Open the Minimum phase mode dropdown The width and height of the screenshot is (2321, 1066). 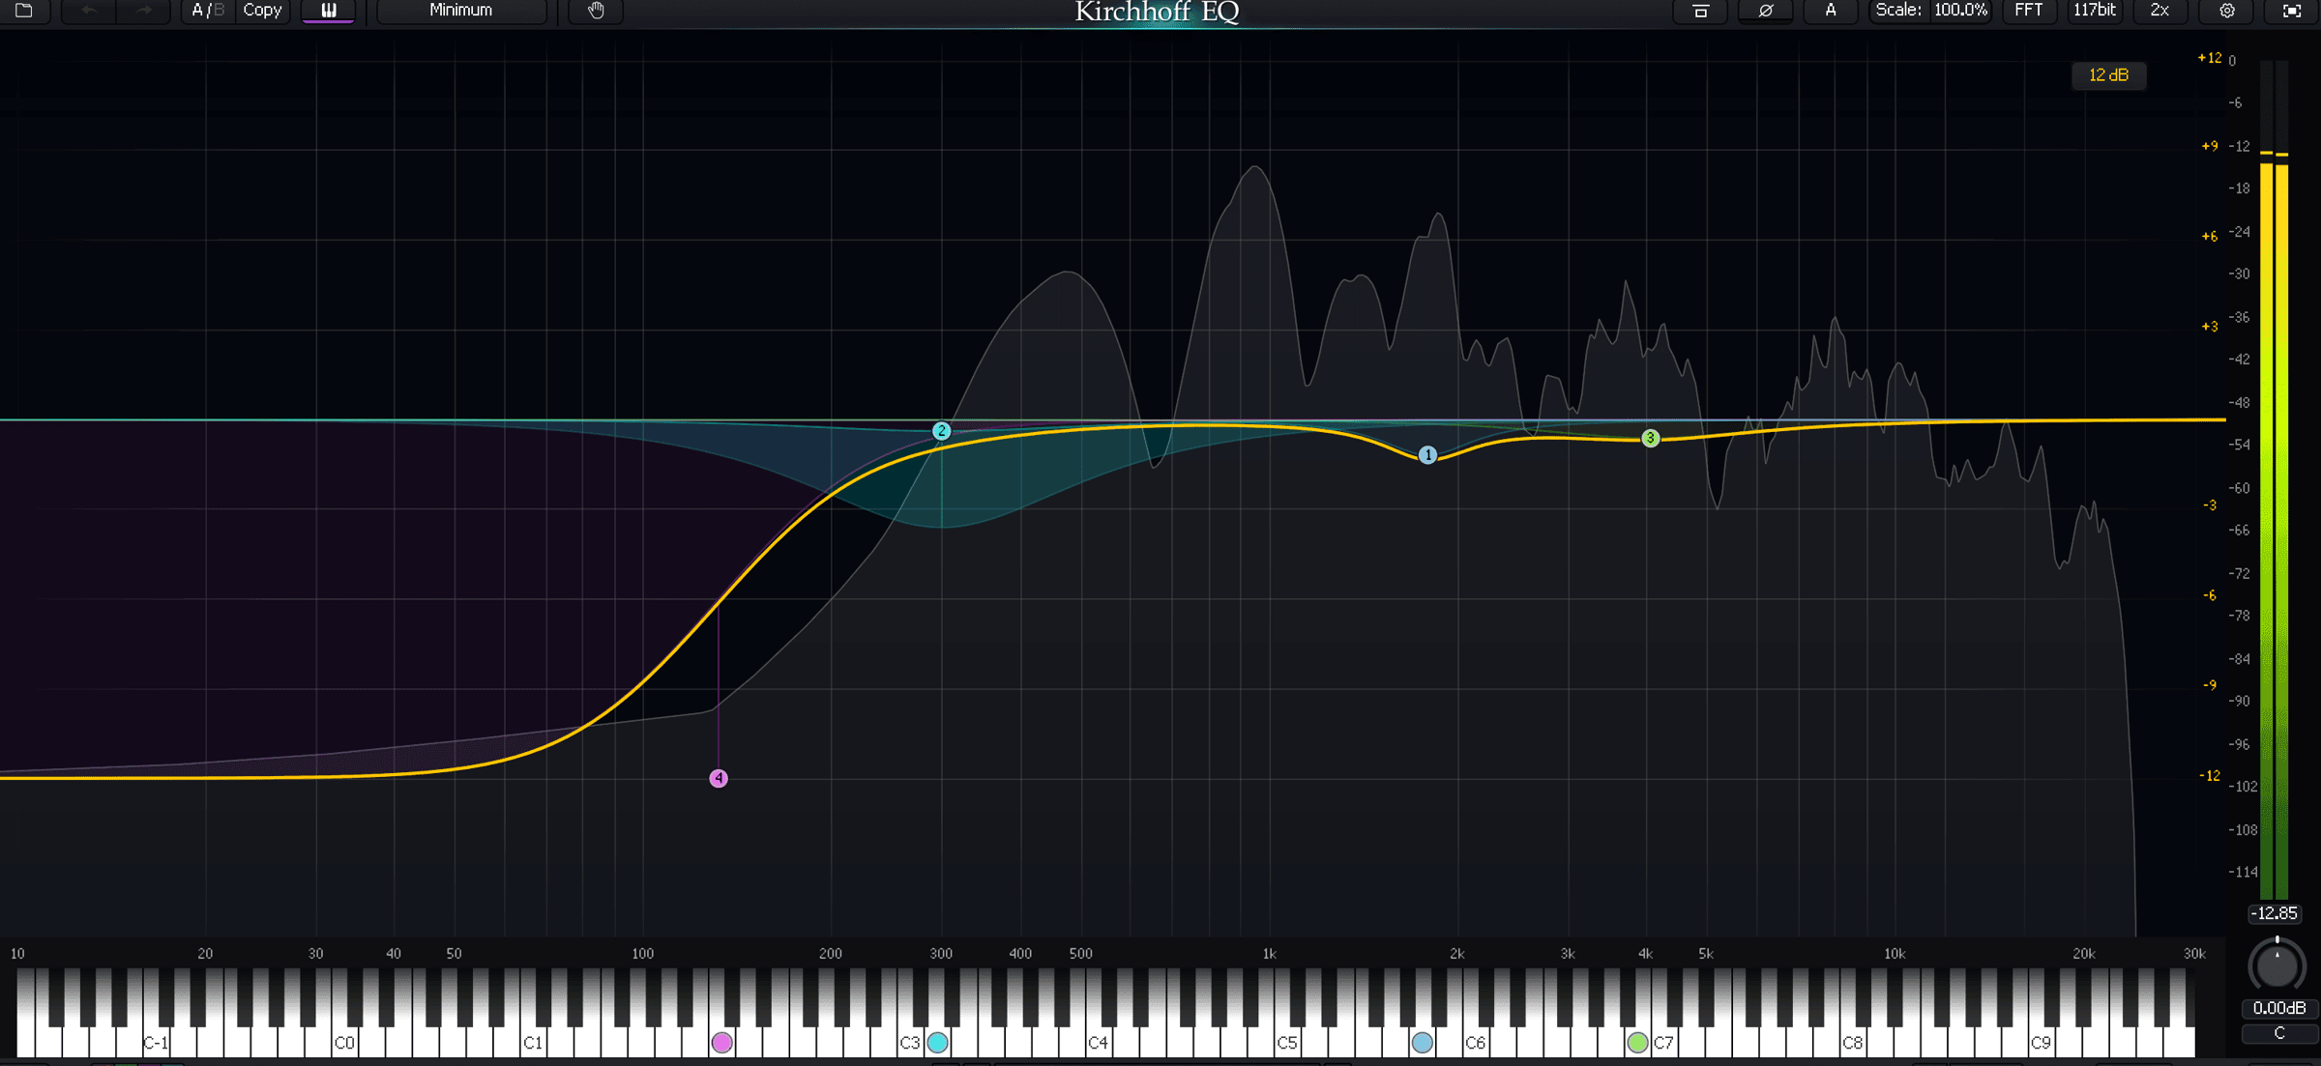tap(461, 11)
